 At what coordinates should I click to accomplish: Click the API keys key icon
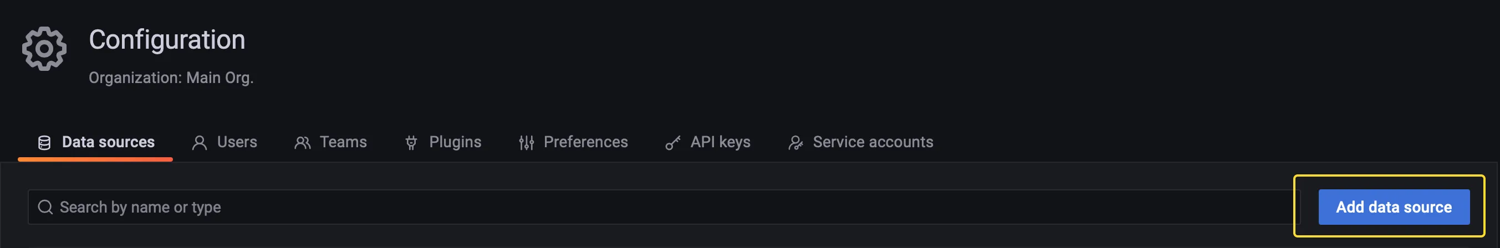(x=673, y=143)
